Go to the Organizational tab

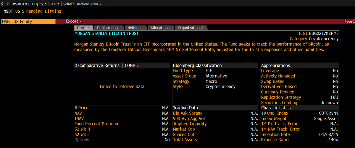pyautogui.click(x=190, y=28)
